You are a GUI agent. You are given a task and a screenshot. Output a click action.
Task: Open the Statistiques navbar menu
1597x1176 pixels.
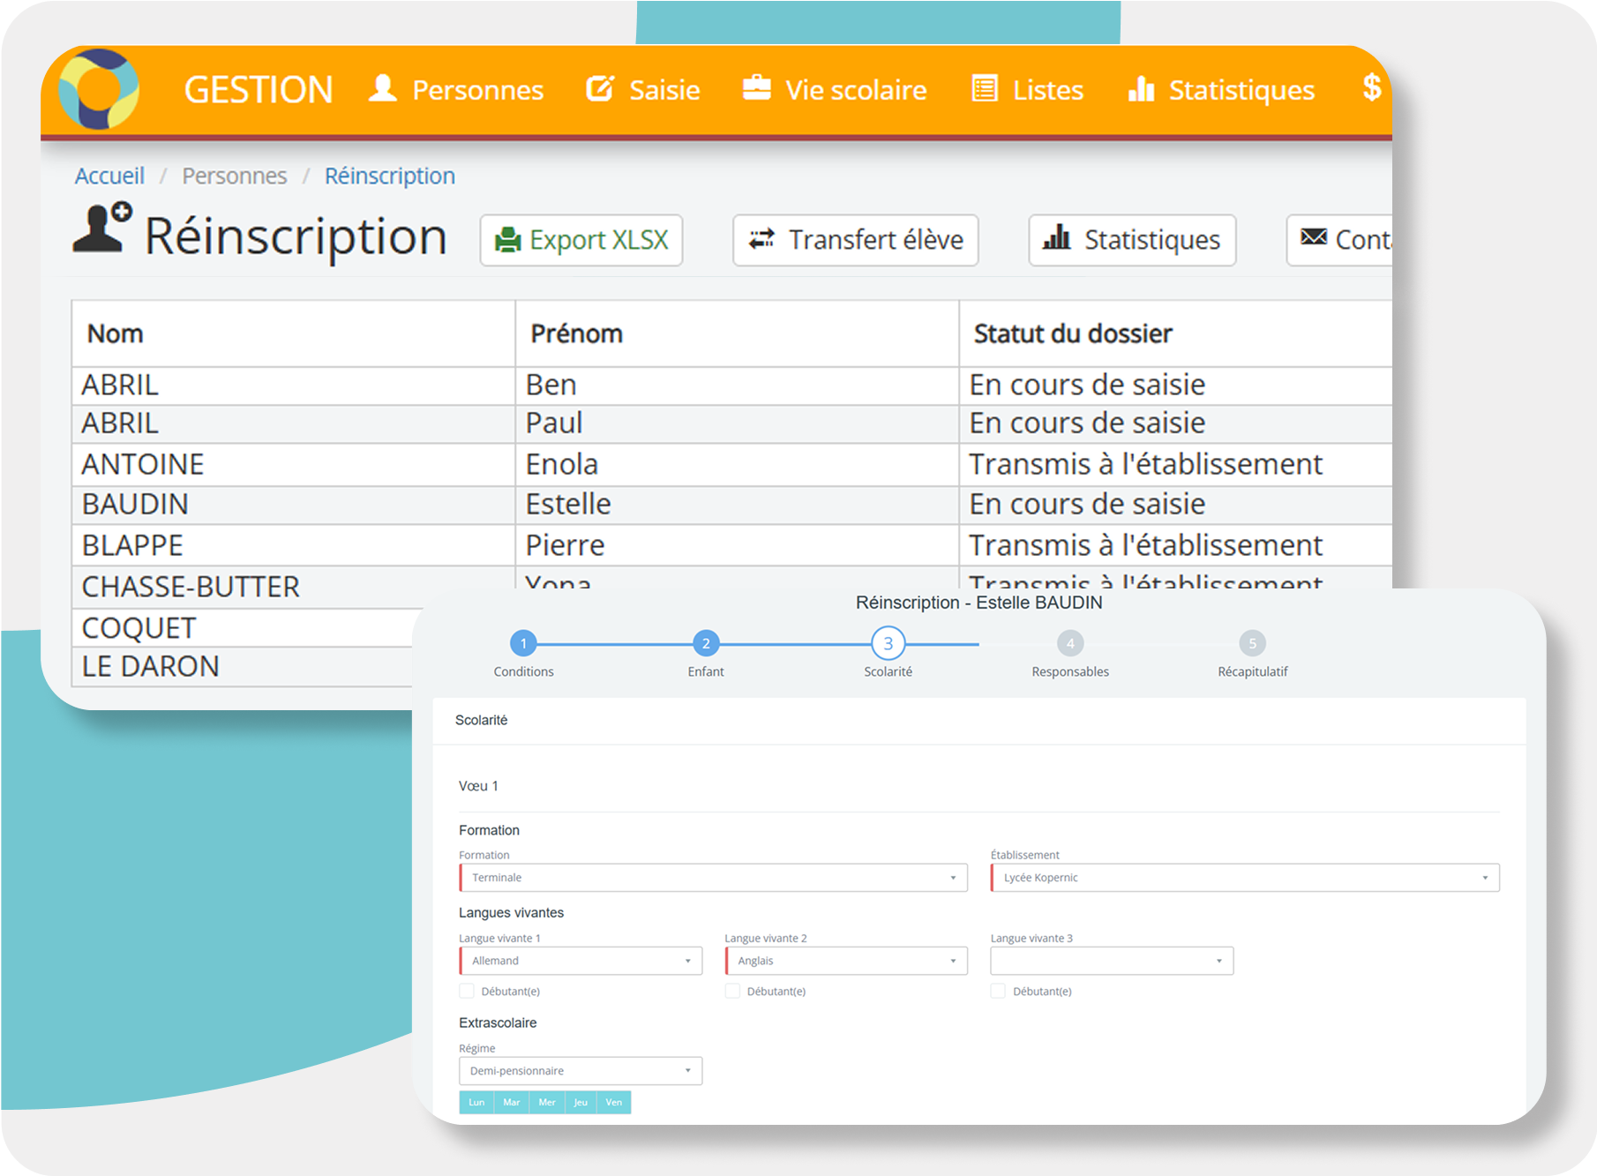(x=1221, y=89)
